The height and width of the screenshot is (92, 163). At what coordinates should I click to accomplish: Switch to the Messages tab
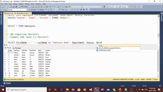tap(17, 48)
